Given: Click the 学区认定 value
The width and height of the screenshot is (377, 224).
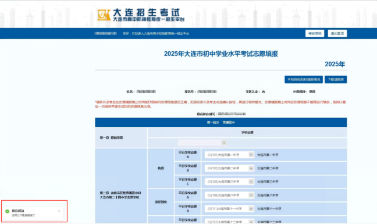Looking at the screenshot, I should coord(263,92).
